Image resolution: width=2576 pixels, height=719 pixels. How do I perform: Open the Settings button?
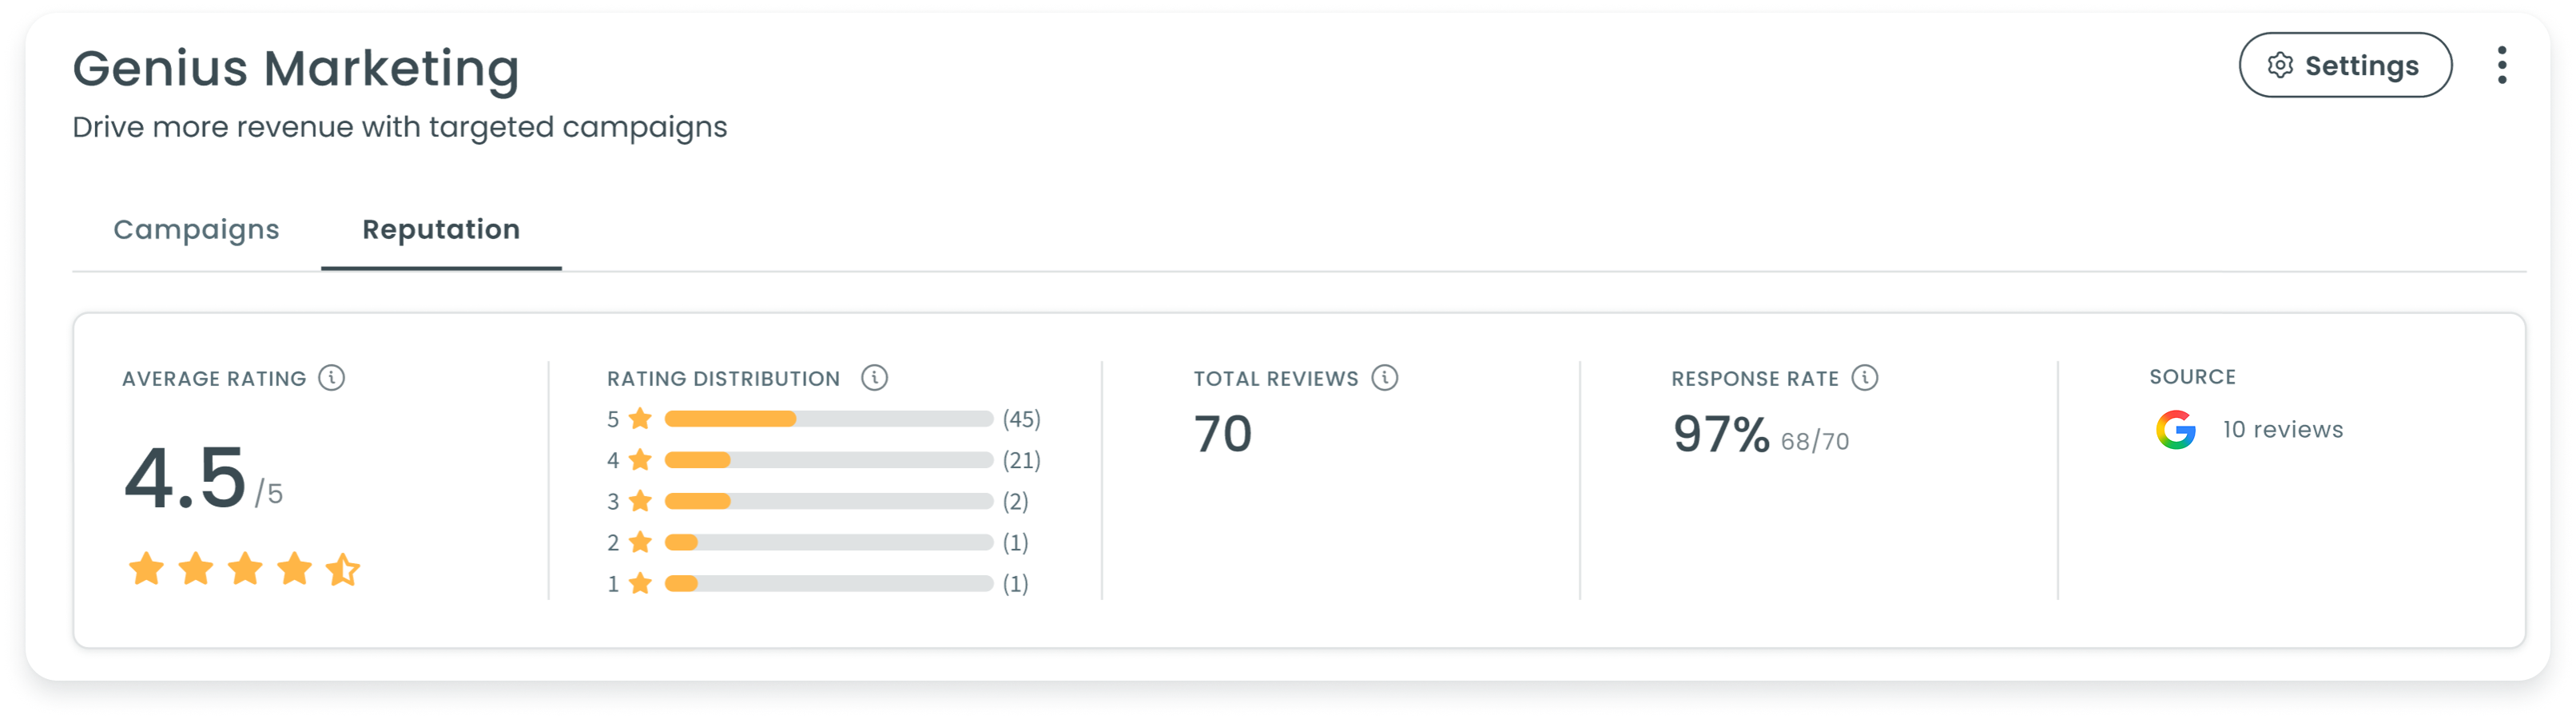(x=2344, y=65)
